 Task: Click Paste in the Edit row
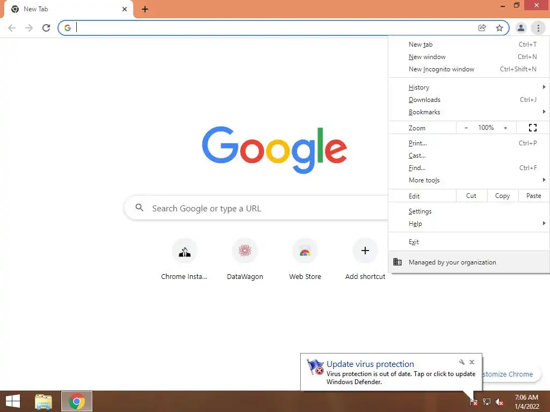[x=534, y=195]
